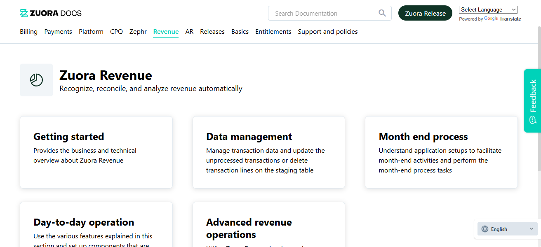541x247 pixels.
Task: Open the Select Language dropdown
Action: pos(488,9)
